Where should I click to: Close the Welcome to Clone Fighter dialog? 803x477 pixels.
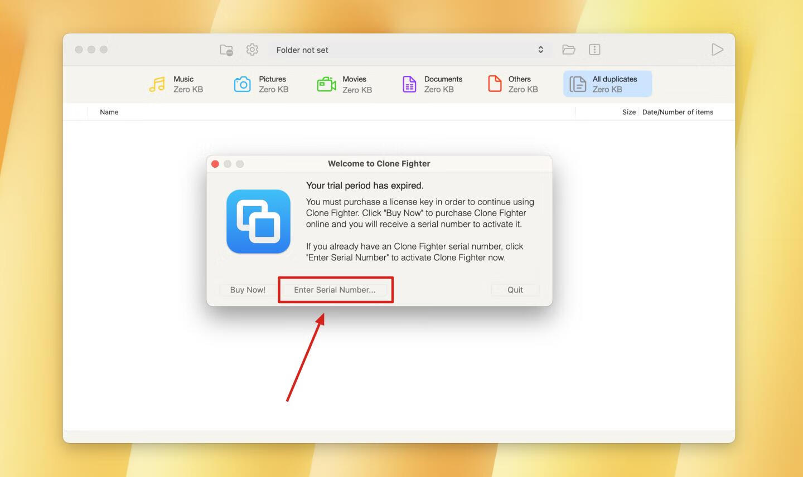(x=215, y=164)
